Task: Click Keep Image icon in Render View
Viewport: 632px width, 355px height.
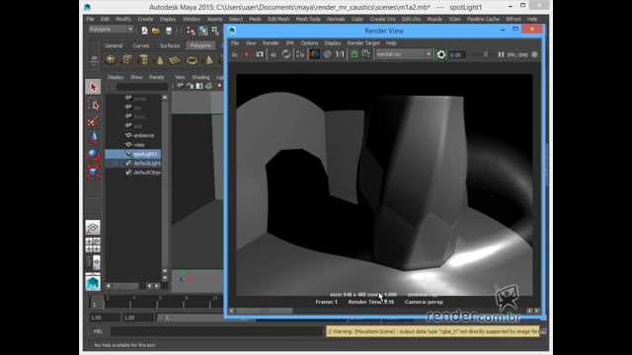Action: point(354,54)
